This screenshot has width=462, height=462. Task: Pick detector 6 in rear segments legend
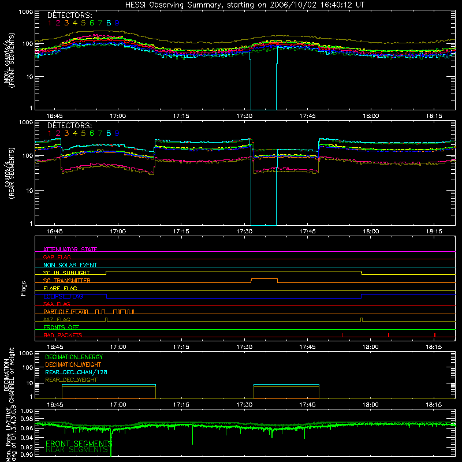click(92, 133)
